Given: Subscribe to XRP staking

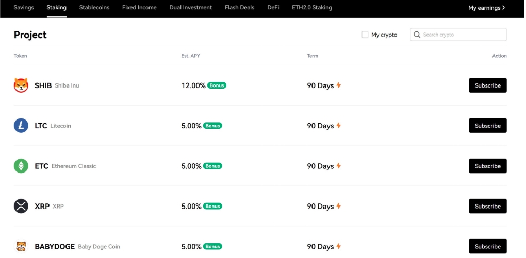Looking at the screenshot, I should click(x=488, y=206).
